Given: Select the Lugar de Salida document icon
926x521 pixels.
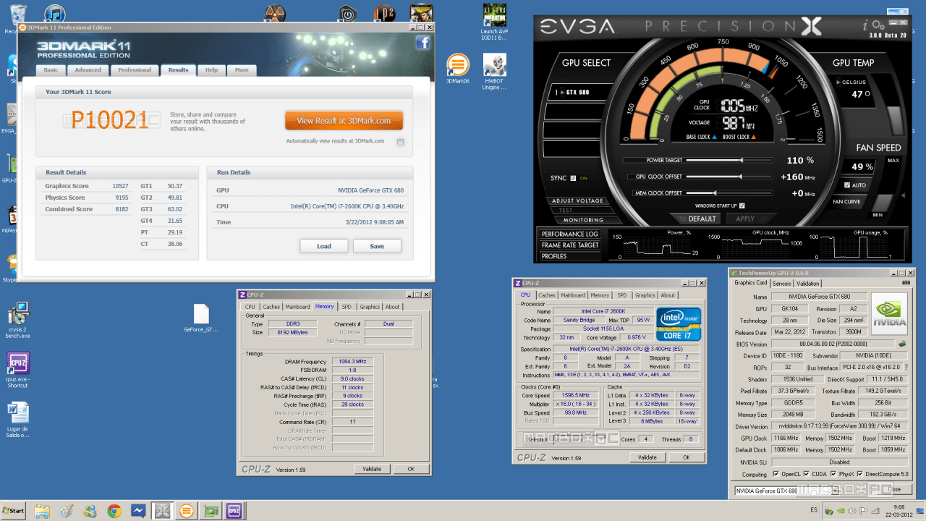Looking at the screenshot, I should 18,420.
